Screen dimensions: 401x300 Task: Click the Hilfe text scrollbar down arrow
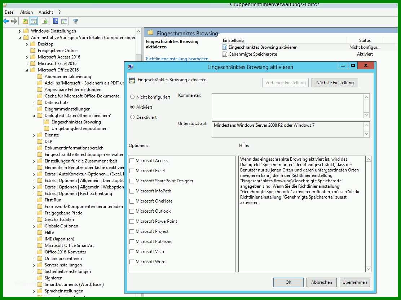(x=369, y=269)
